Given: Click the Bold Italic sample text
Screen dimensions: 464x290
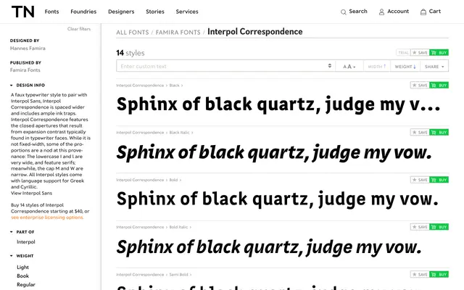Looking at the screenshot, I should pyautogui.click(x=269, y=247).
